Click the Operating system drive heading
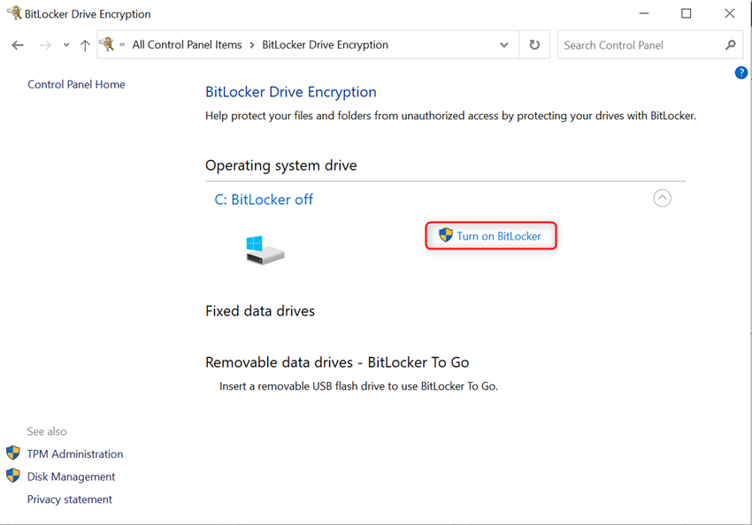752x525 pixels. click(x=281, y=166)
